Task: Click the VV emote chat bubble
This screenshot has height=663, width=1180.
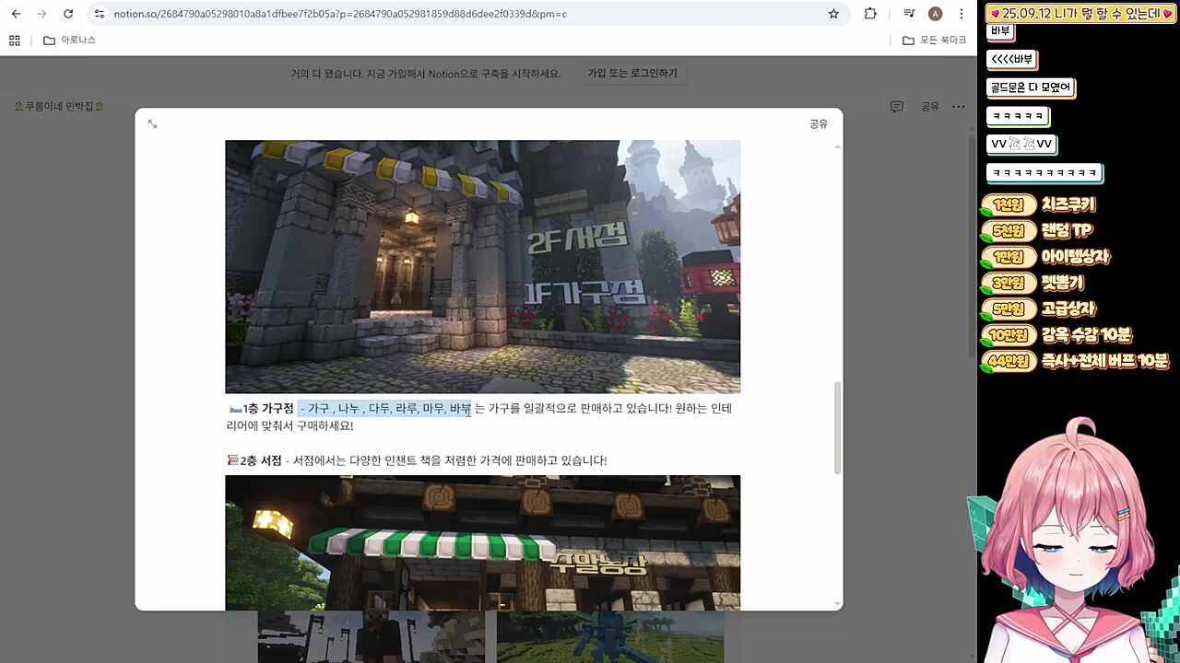Action: [x=1021, y=145]
